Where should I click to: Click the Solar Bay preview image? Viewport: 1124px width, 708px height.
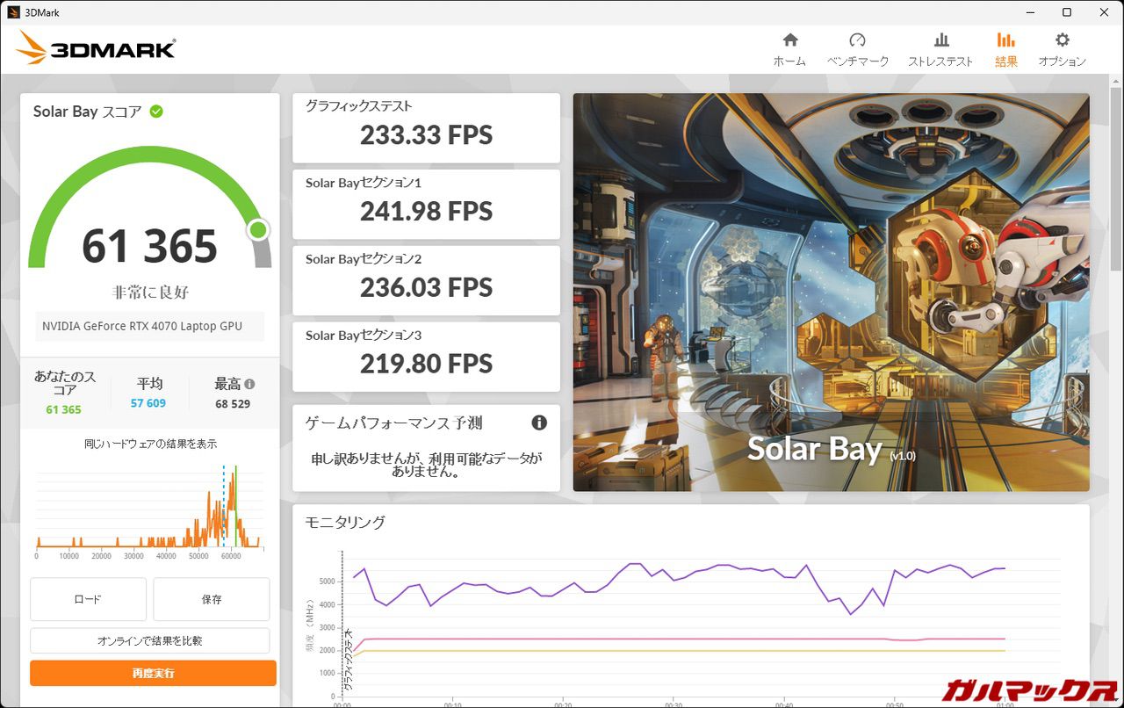[831, 292]
